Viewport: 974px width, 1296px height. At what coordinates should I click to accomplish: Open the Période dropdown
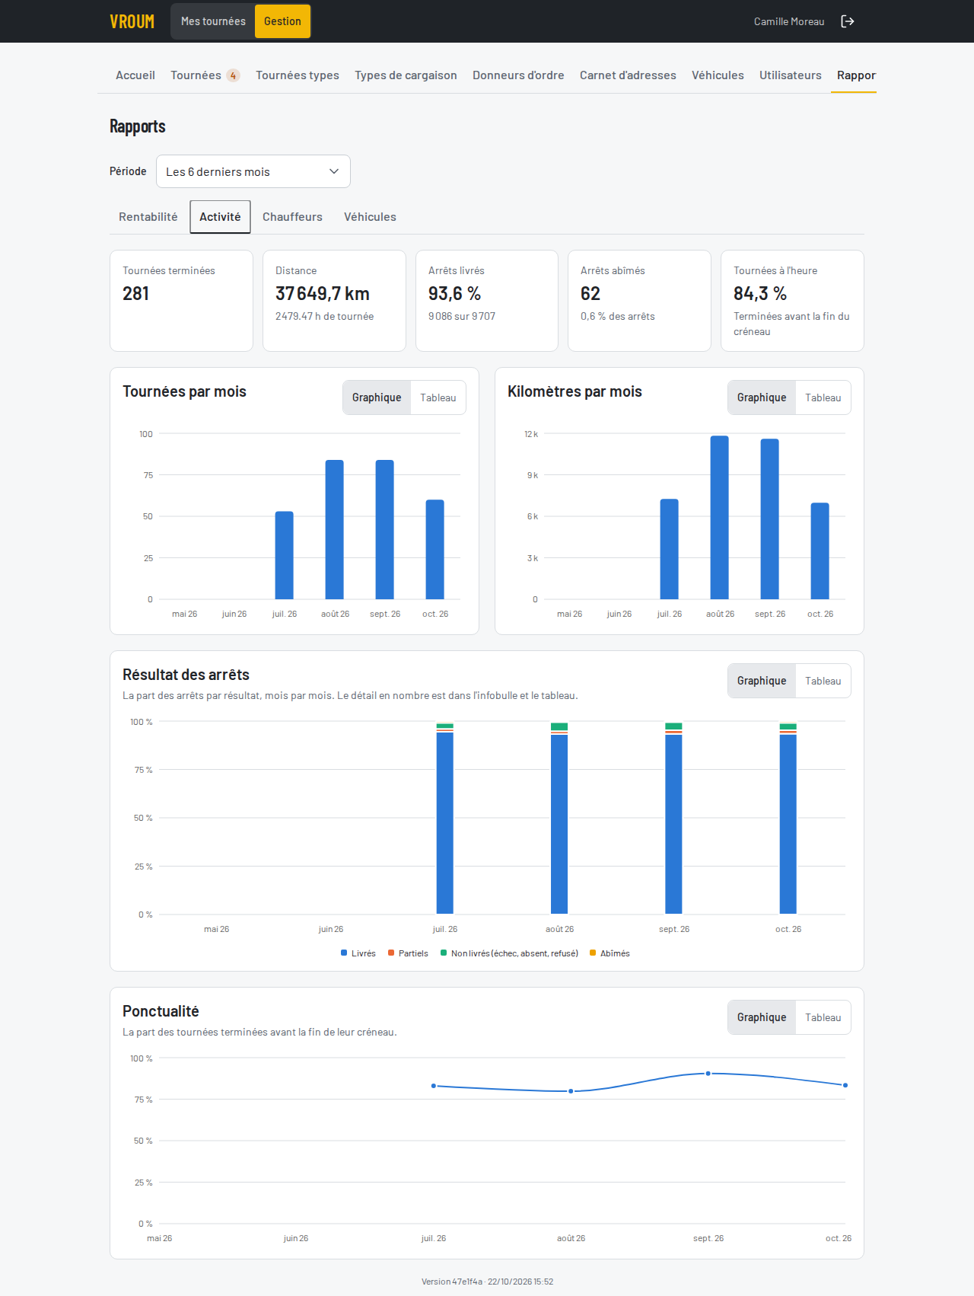253,171
